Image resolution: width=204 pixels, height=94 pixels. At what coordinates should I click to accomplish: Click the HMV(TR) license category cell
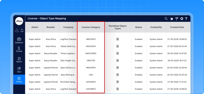[91, 60]
